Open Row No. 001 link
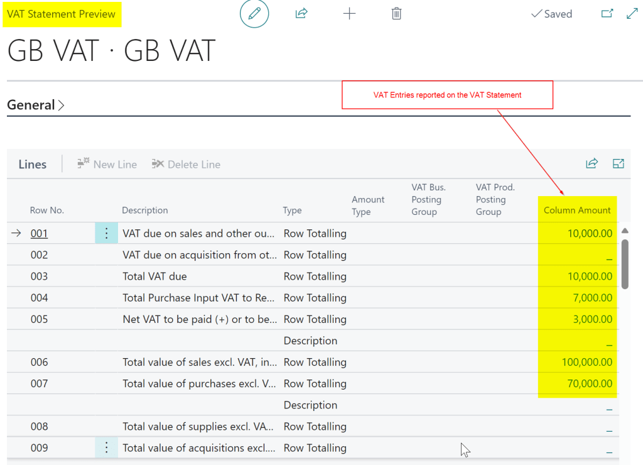 pos(40,233)
